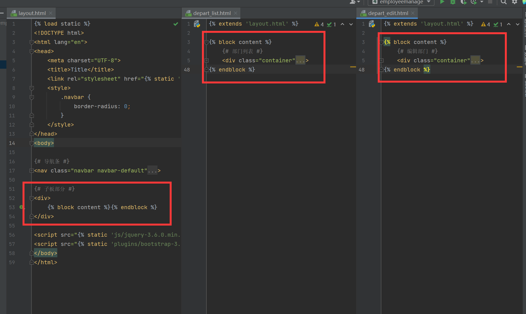Click the '<meta charset="UTF-8">' line
This screenshot has width=526, height=314.
click(x=84, y=60)
